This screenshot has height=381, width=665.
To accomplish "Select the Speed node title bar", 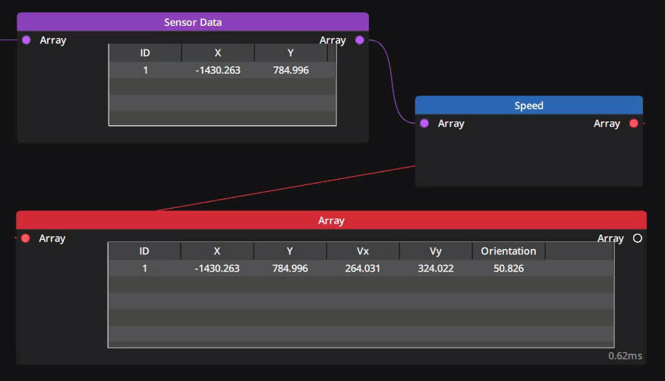I will [x=528, y=105].
